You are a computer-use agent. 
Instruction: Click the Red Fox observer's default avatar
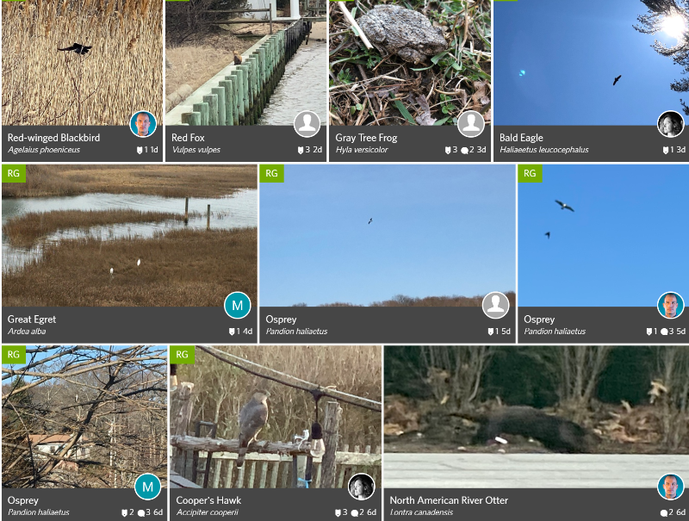pyautogui.click(x=307, y=124)
